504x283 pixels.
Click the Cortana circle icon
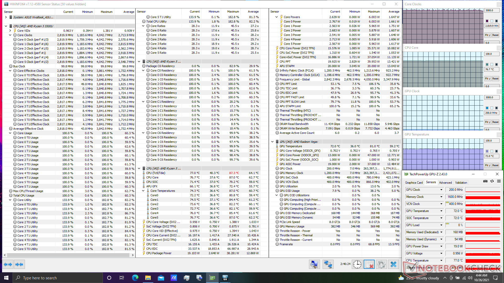109,278
